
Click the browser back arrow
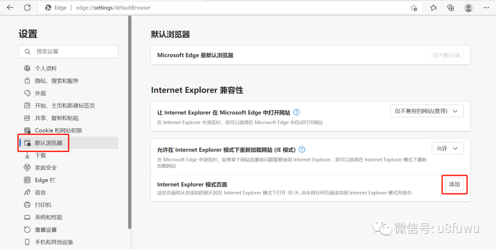[10, 8]
